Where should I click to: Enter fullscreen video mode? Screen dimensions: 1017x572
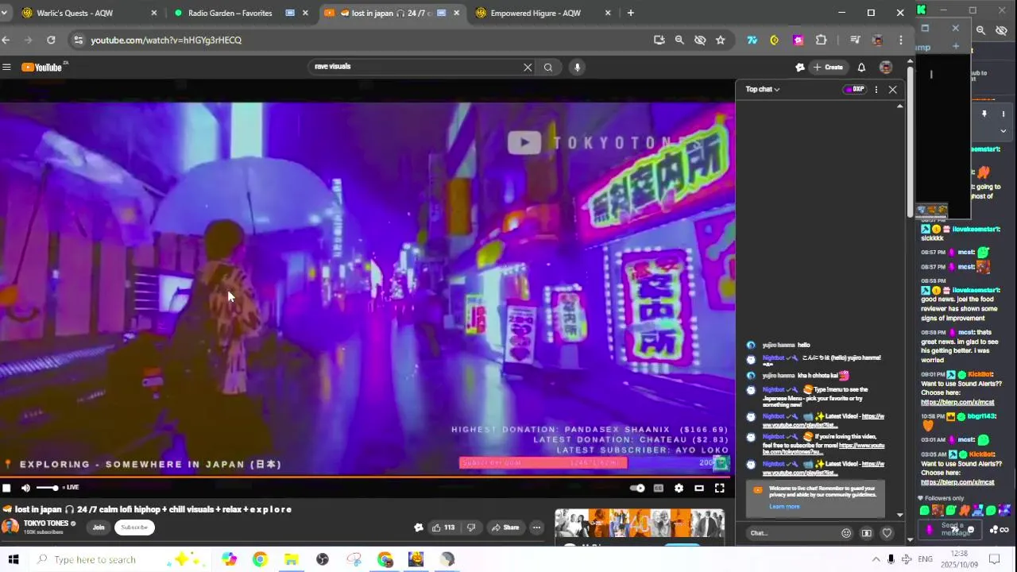720,488
